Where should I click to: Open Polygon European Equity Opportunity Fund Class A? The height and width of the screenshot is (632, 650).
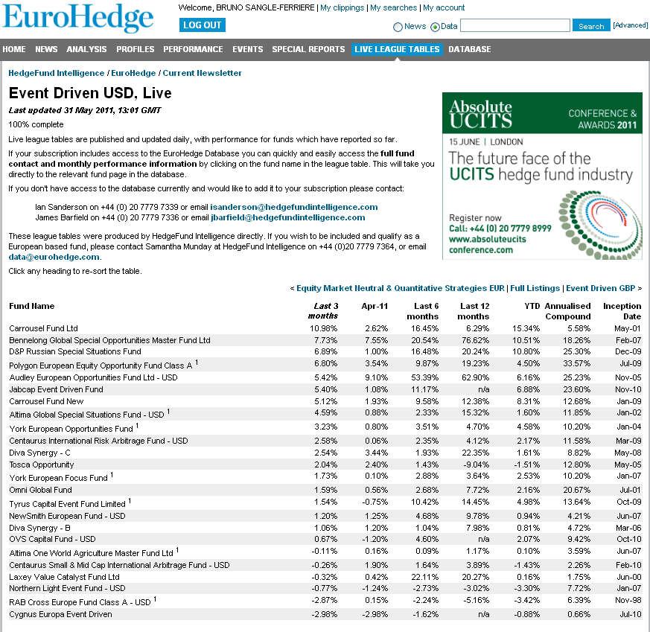101,366
